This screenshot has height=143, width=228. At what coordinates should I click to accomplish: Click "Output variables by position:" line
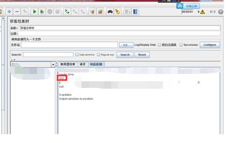pos(76,99)
